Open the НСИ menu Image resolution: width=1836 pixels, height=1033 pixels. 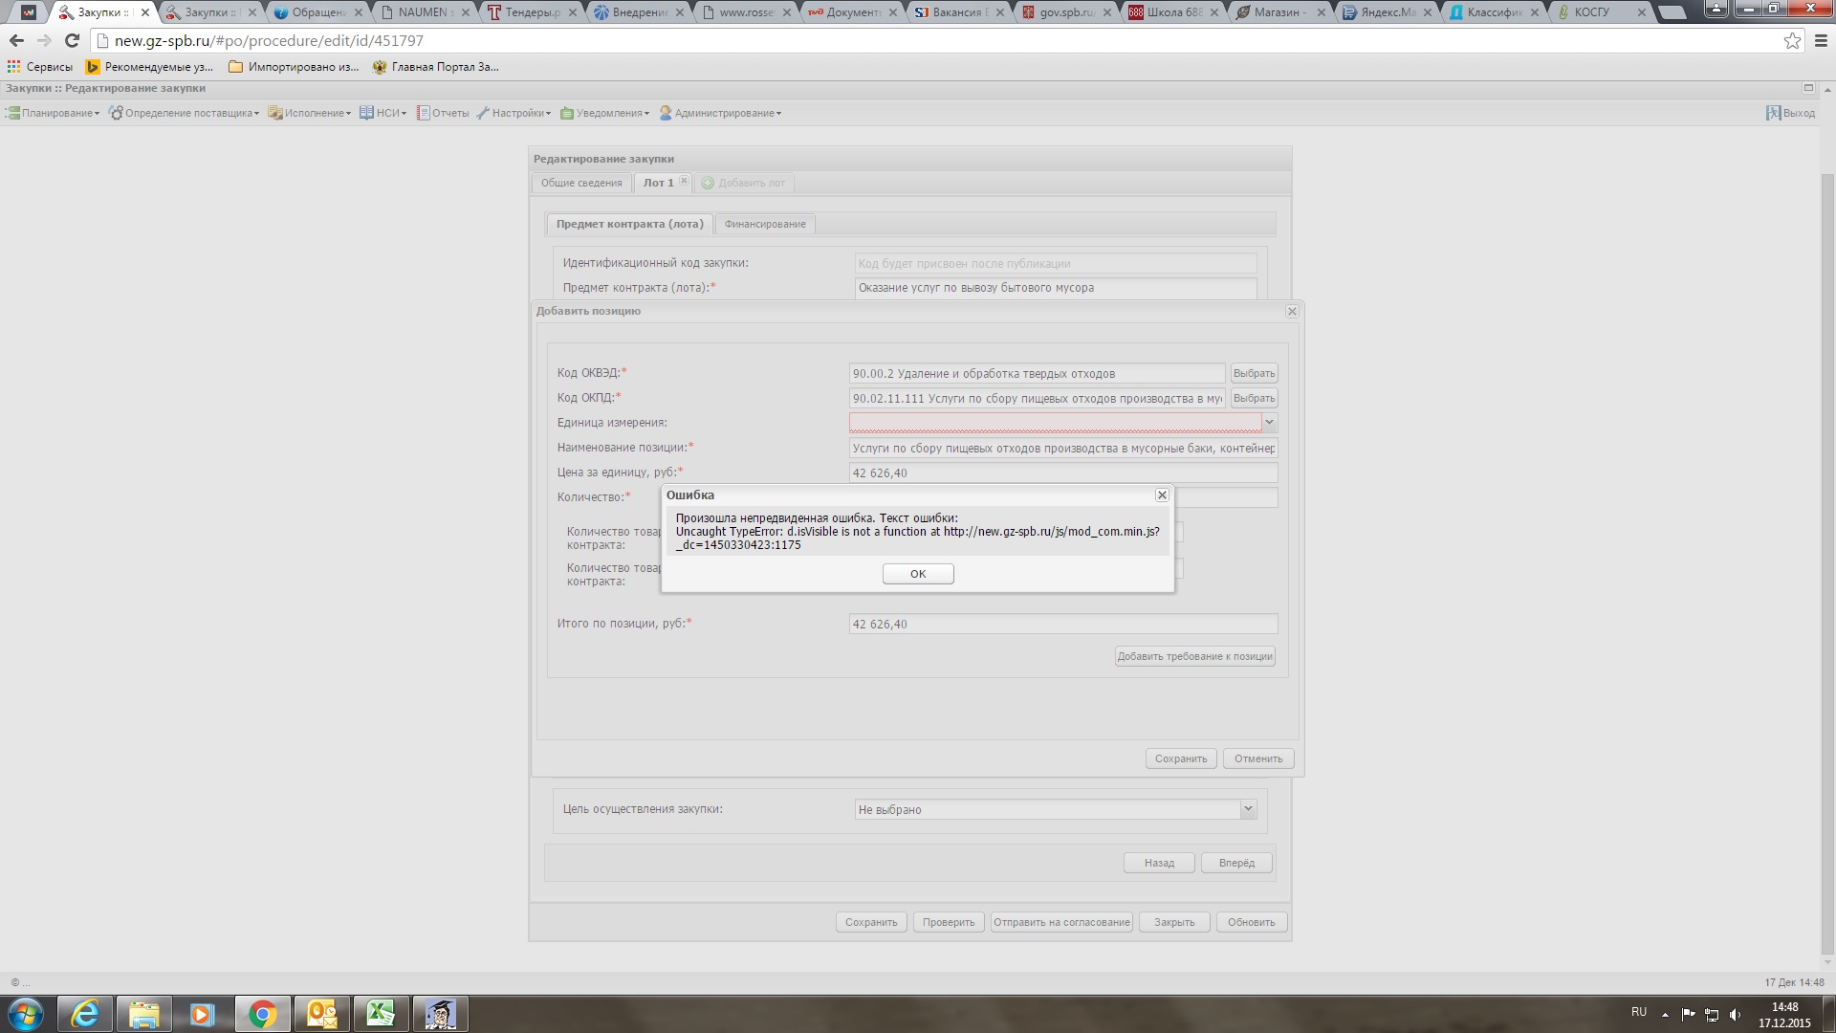coord(383,113)
